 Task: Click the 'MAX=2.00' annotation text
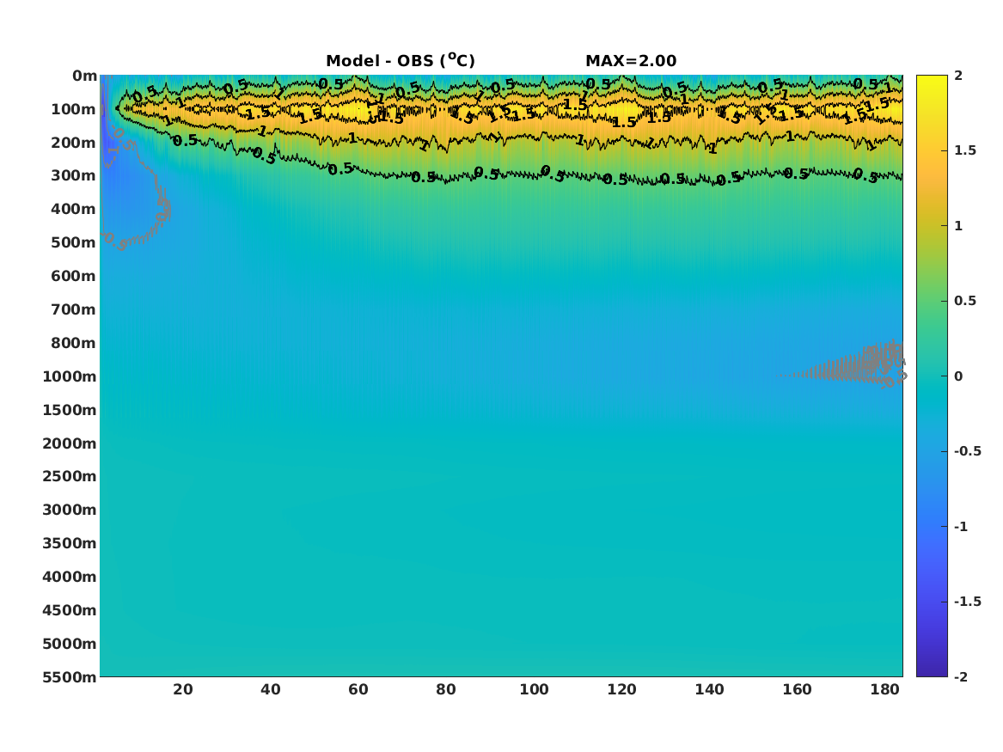[x=631, y=61]
